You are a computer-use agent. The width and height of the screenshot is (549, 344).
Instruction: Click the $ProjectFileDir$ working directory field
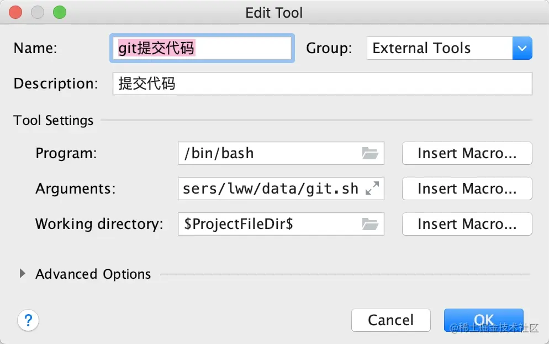point(269,224)
